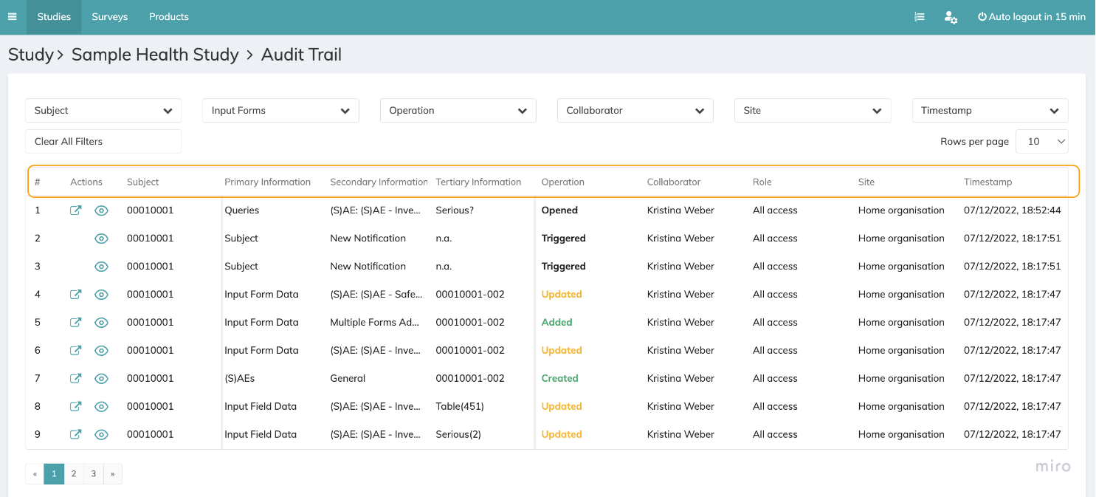This screenshot has width=1096, height=497.
Task: Click the Created operation in row 7
Action: click(560, 379)
